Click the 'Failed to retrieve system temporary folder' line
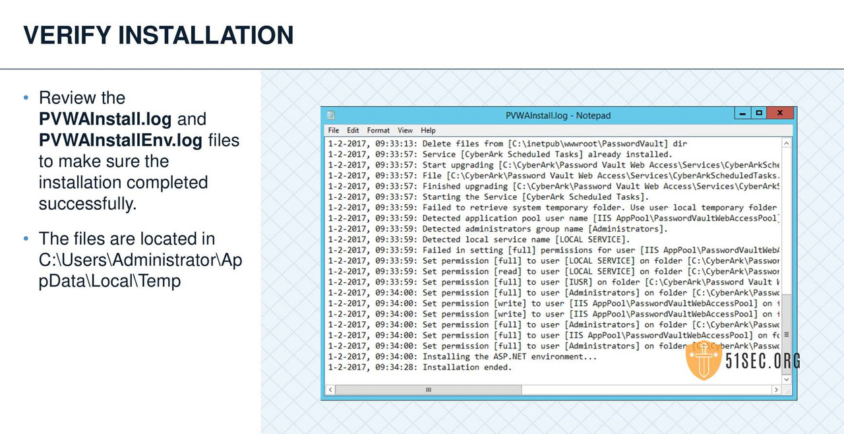The image size is (844, 434). (x=554, y=207)
